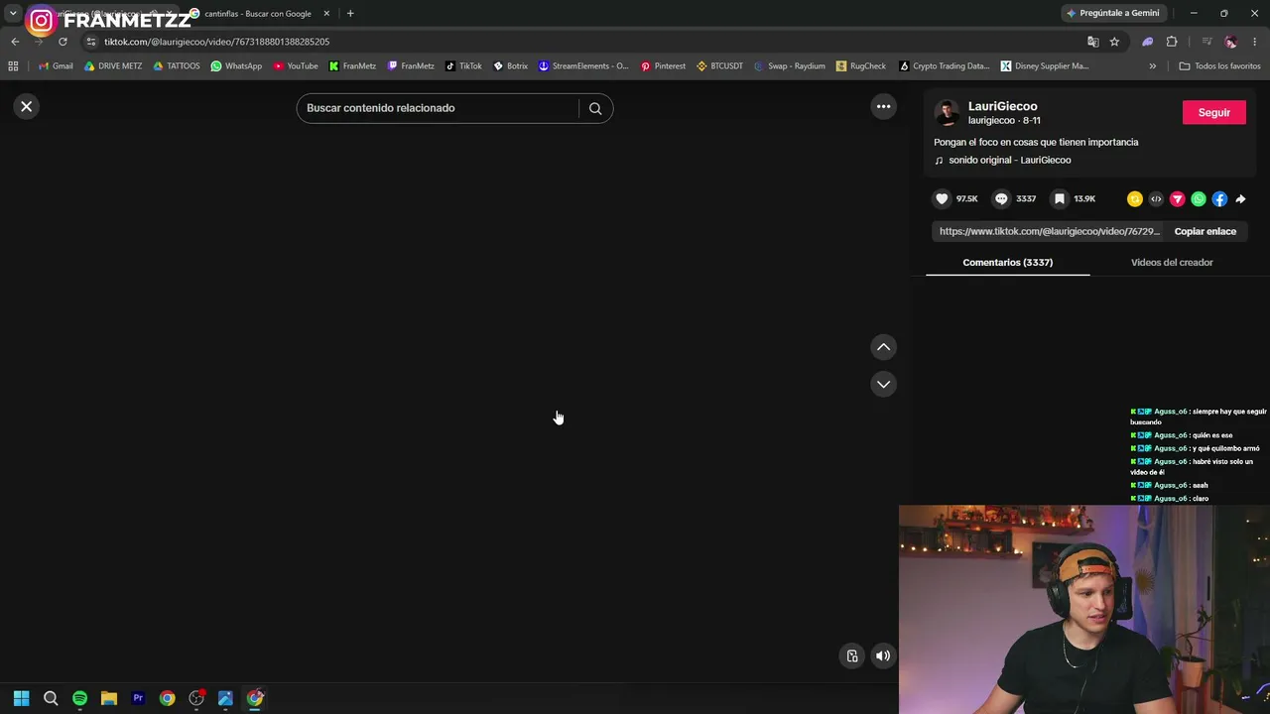Open the Pinterest bookmark
1270x714 pixels.
click(663, 66)
